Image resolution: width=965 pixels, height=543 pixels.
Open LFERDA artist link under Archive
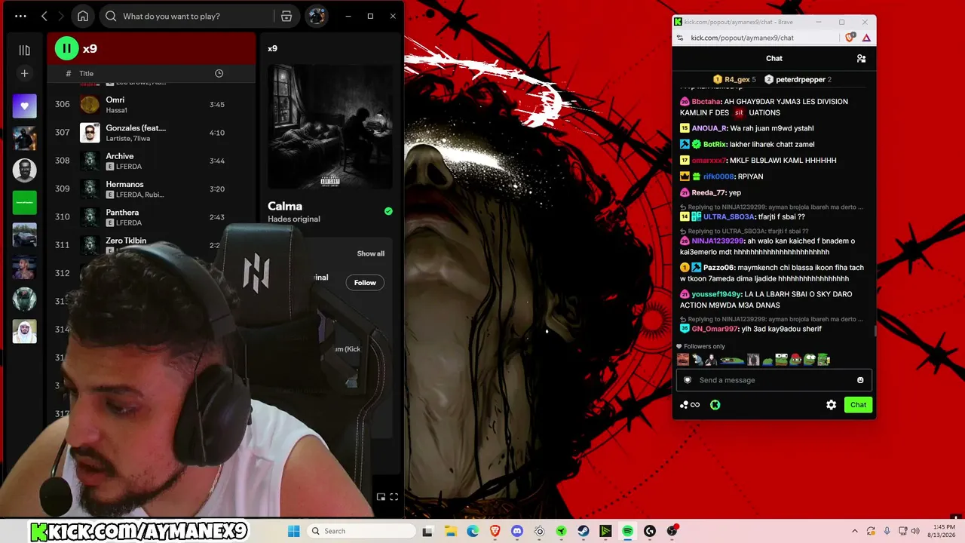[x=129, y=167]
